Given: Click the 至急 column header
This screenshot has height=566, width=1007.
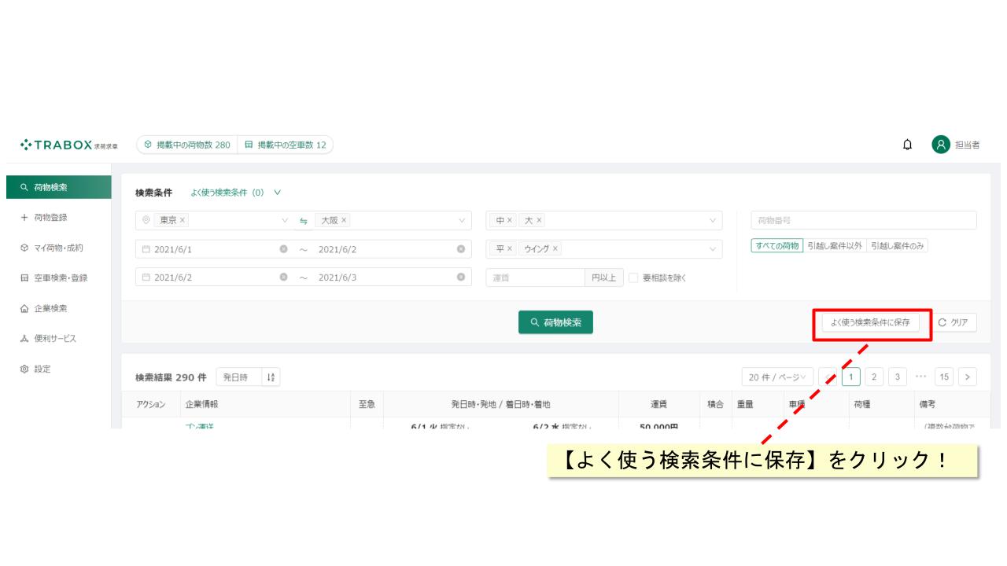Looking at the screenshot, I should click(x=367, y=404).
